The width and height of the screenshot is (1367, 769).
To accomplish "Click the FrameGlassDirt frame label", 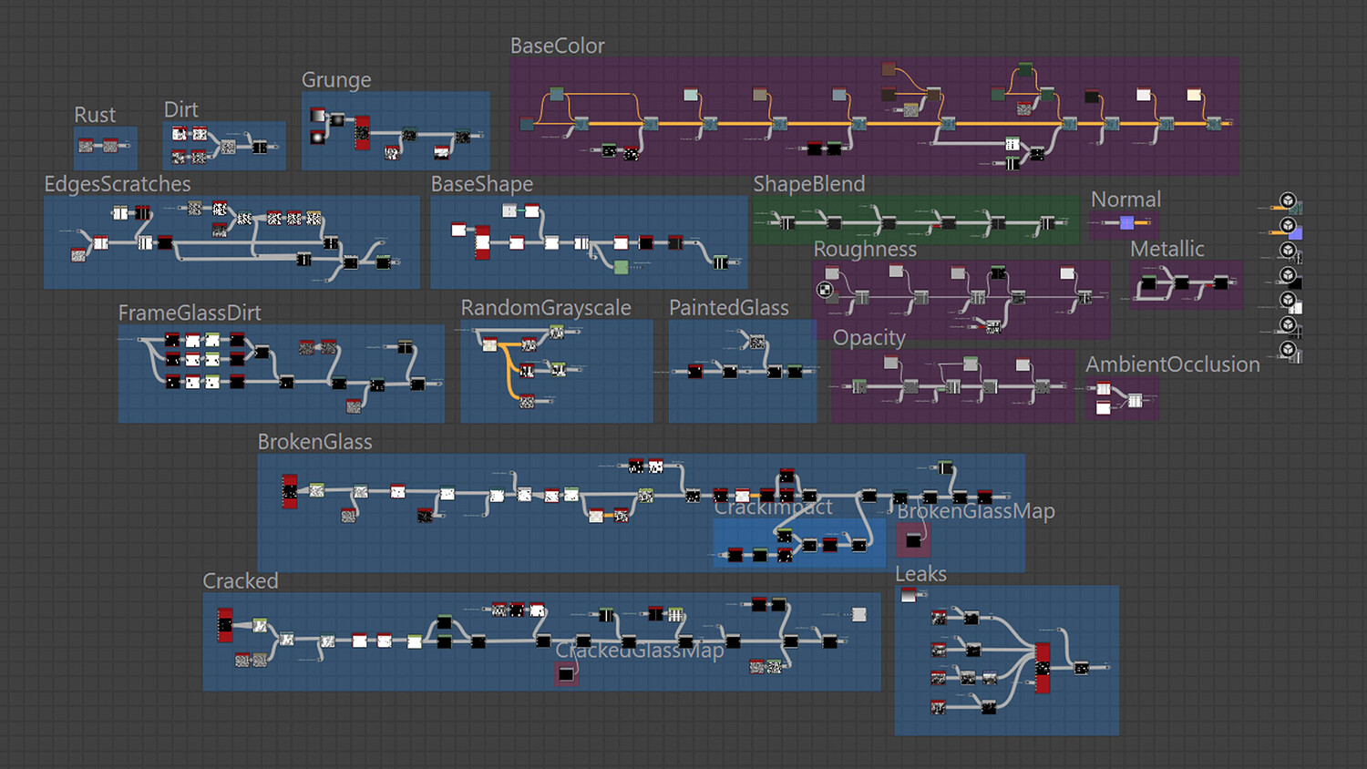I will click(x=190, y=313).
